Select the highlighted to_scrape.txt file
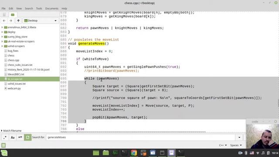279x157 pixels. coord(30,79)
